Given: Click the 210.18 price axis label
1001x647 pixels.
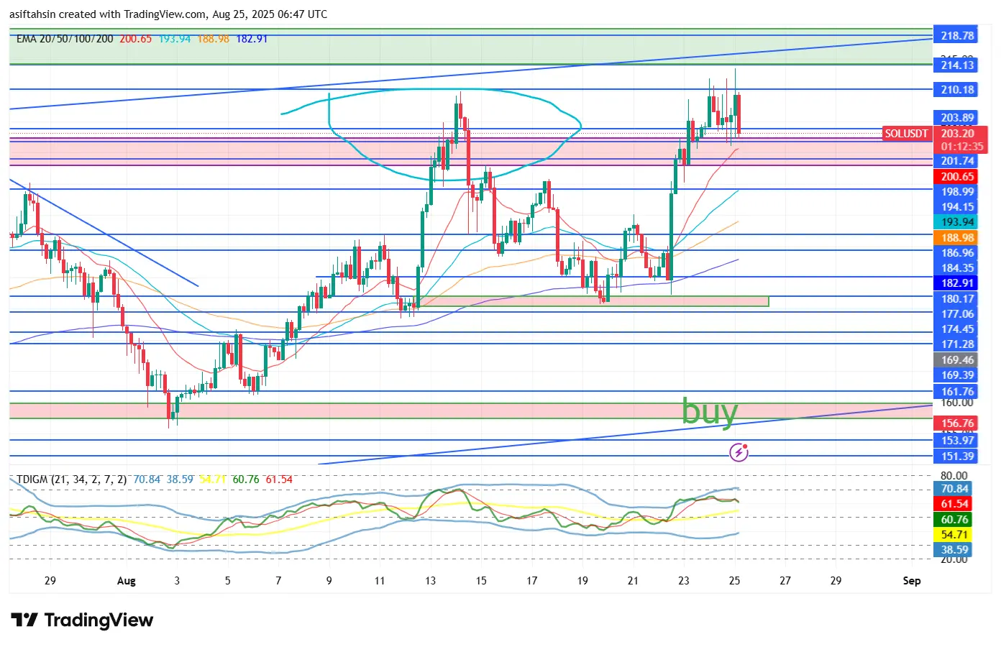Looking at the screenshot, I should [x=957, y=90].
